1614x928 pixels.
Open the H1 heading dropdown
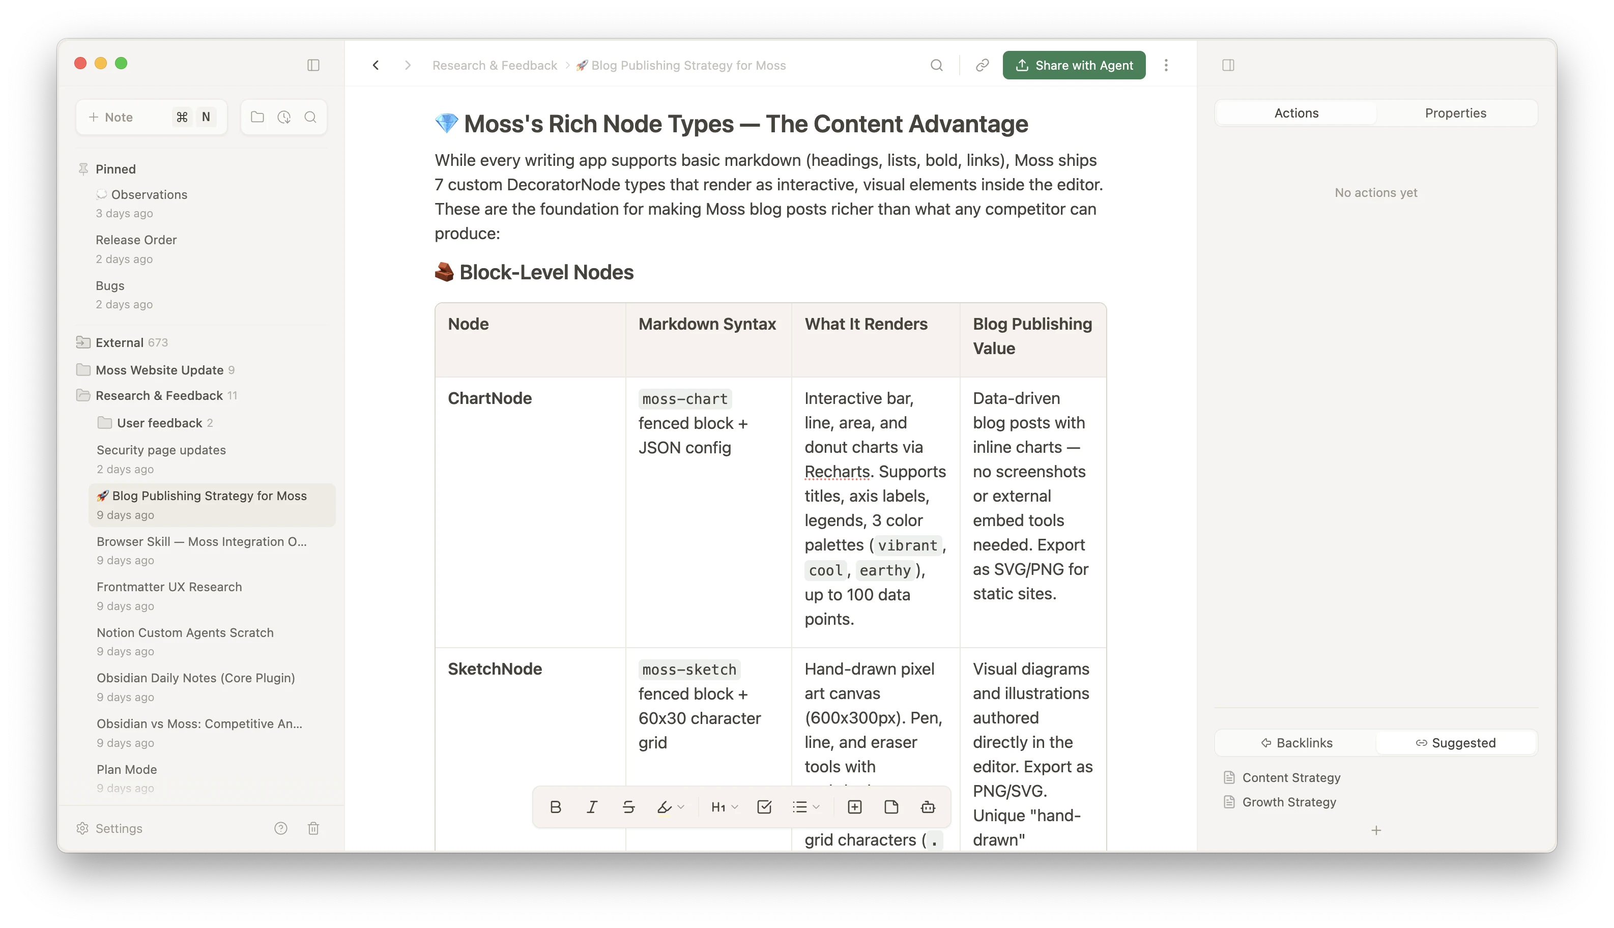click(724, 807)
